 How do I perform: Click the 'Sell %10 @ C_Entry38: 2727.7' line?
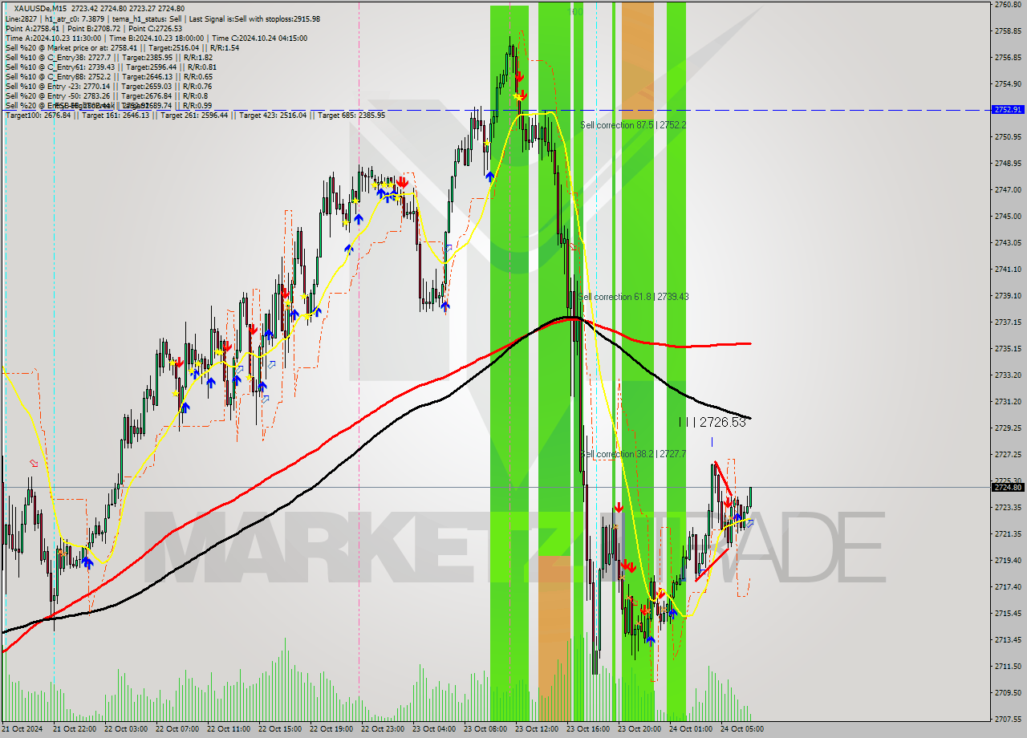(108, 57)
